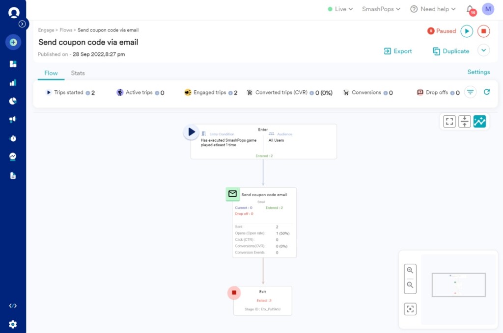Image resolution: width=503 pixels, height=333 pixels.
Task: Select the pie chart analytics icon in sidebar
Action: coord(13,102)
